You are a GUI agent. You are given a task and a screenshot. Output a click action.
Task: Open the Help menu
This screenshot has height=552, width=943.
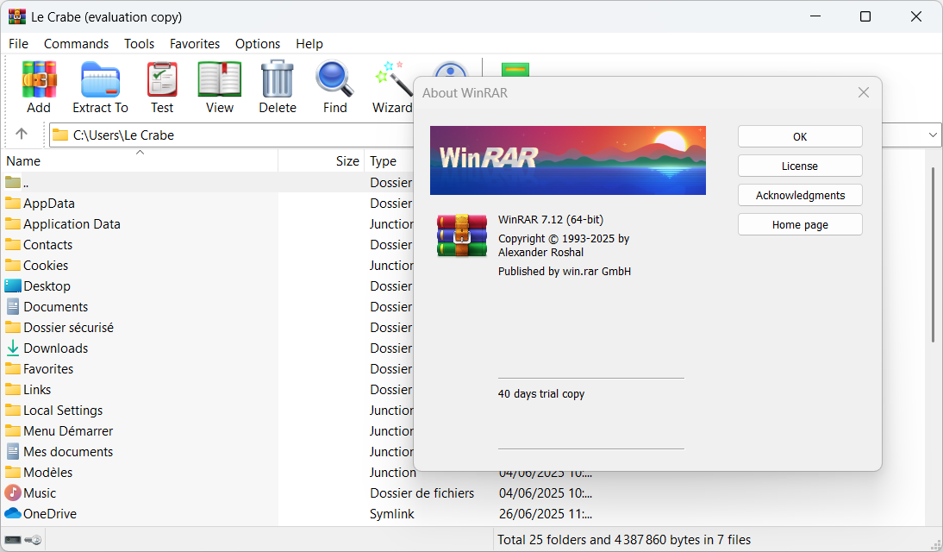tap(309, 44)
